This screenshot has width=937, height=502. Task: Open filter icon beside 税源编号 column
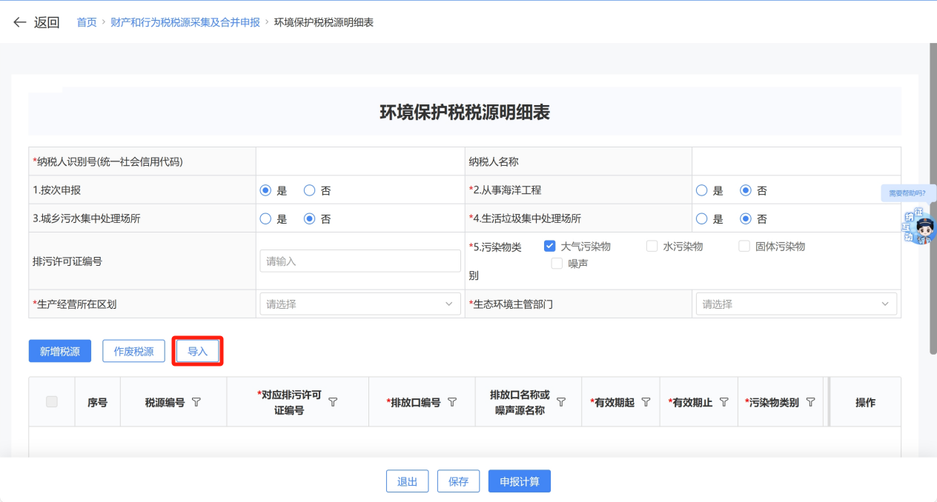196,402
